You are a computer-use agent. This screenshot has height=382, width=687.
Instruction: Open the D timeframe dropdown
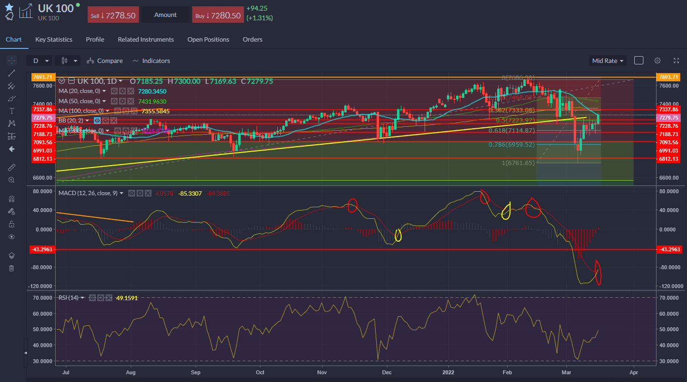pyautogui.click(x=40, y=61)
